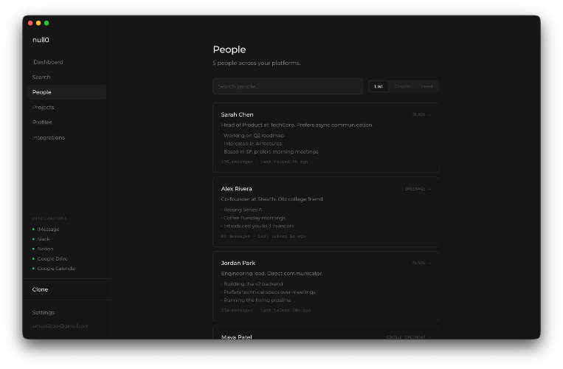The width and height of the screenshot is (563, 369).
Task: Click "Raising Series A" note
Action: click(x=241, y=210)
